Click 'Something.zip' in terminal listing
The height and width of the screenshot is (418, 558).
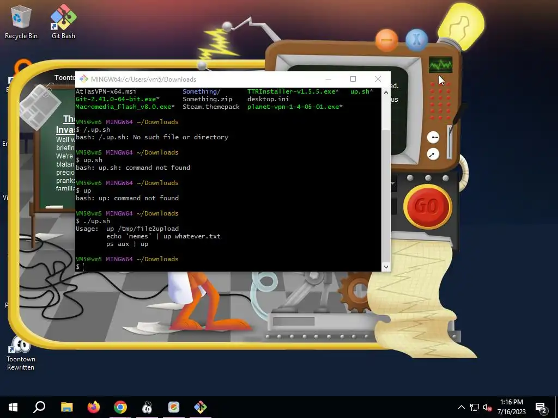click(207, 99)
